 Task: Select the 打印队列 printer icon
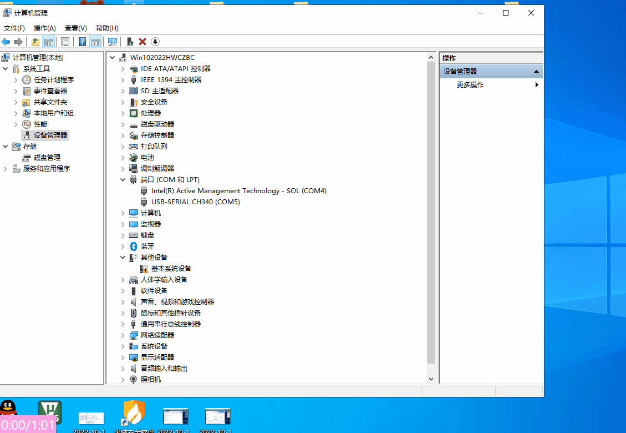[x=134, y=147]
